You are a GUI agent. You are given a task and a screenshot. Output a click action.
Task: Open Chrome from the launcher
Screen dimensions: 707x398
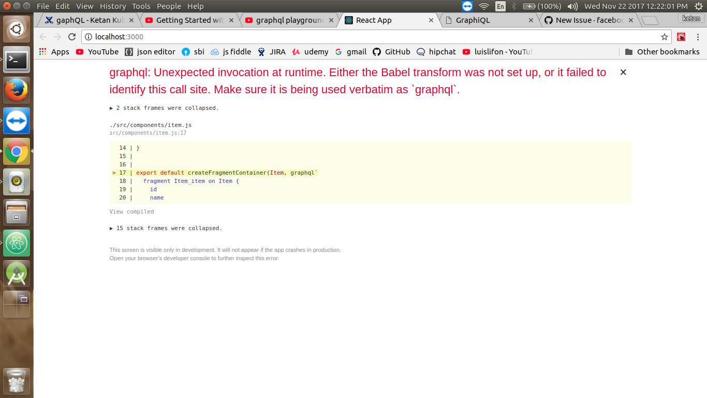[17, 151]
